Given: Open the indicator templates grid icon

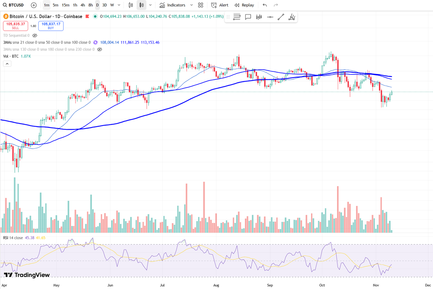Looking at the screenshot, I should point(201,5).
